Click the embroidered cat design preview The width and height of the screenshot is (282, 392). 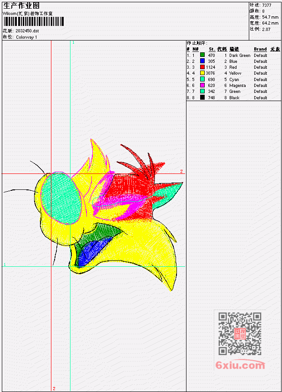point(93,215)
